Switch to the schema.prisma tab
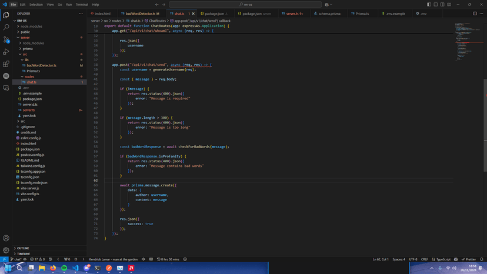The width and height of the screenshot is (487, 274). pos(329,13)
